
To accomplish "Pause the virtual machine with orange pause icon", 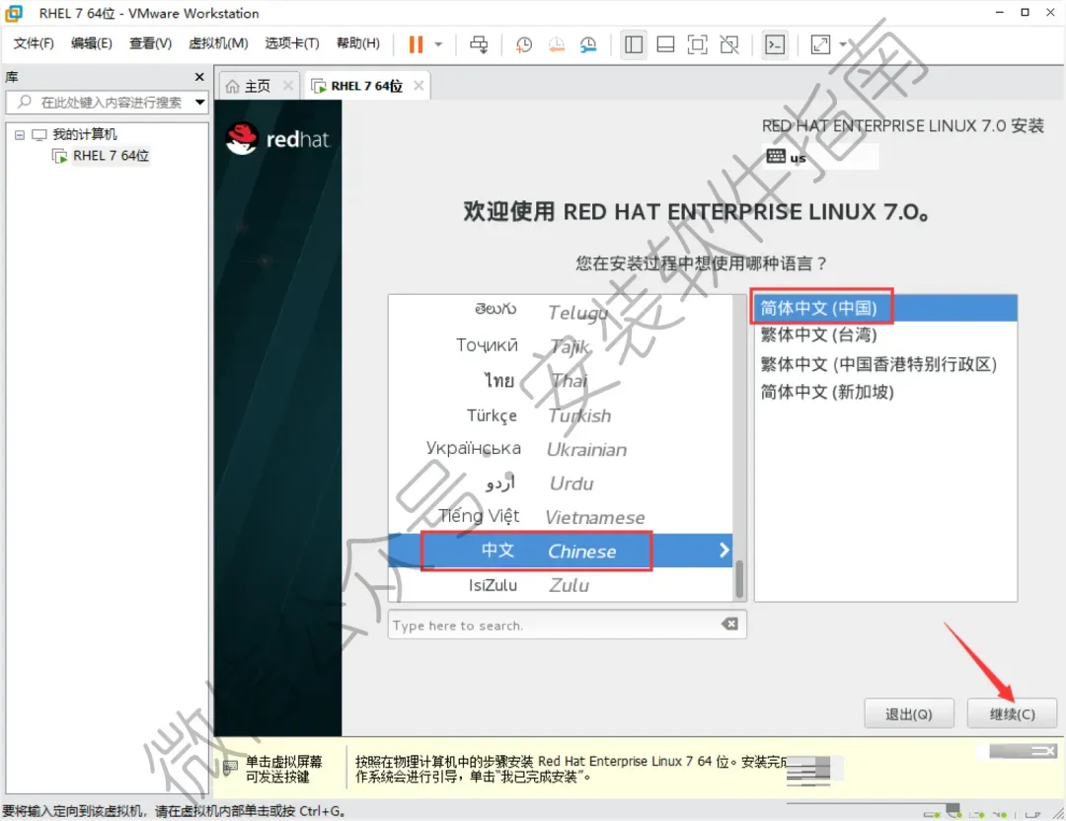I will tap(416, 44).
